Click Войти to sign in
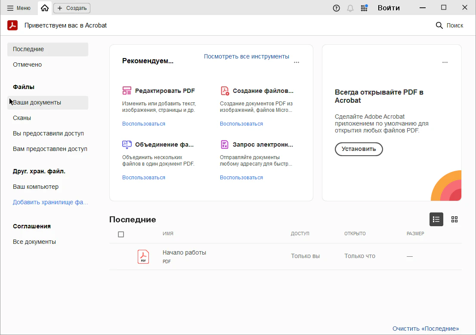 (389, 8)
